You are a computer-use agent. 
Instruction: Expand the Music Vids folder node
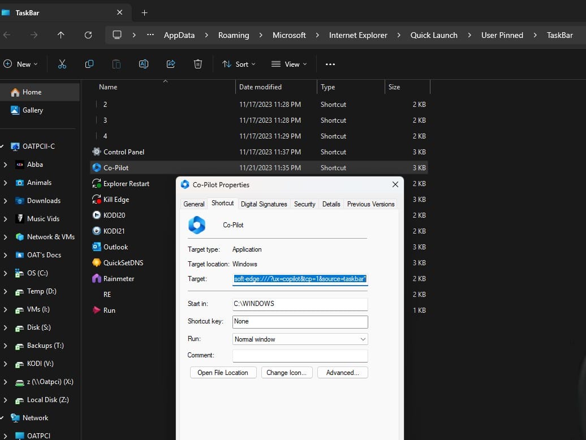pos(5,219)
